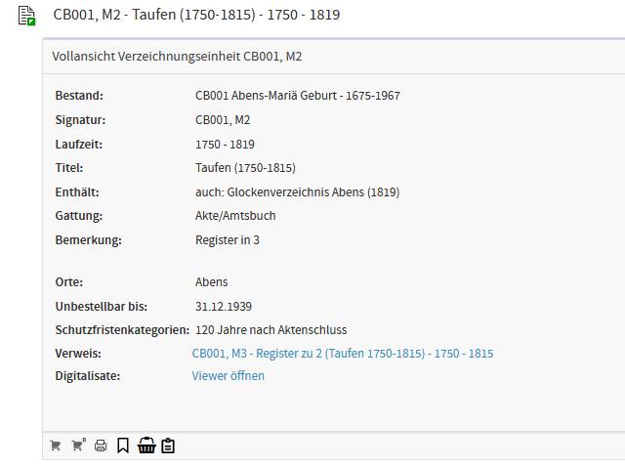Click the cart icon marked with R
This screenshot has height=467, width=625.
click(x=78, y=446)
